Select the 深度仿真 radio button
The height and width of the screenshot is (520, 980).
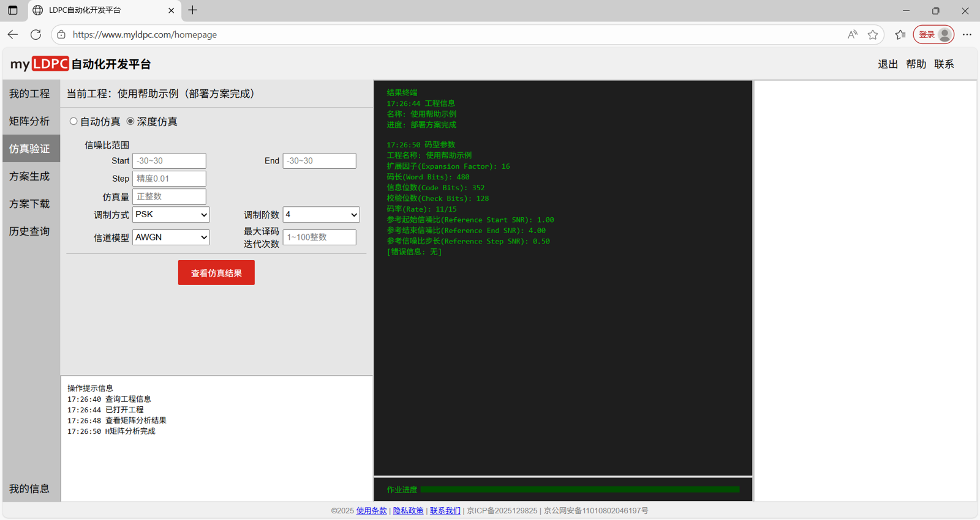click(x=130, y=121)
